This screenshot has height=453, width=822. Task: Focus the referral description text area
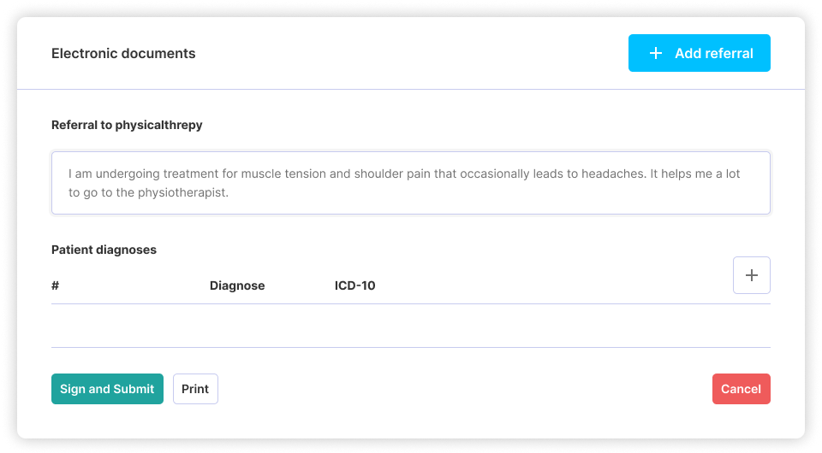click(410, 183)
